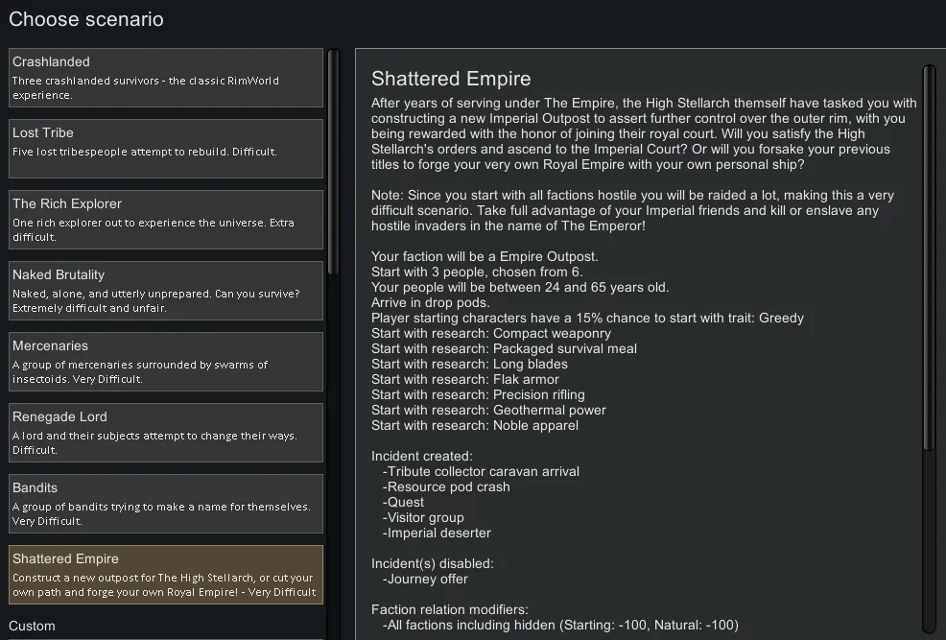946x640 pixels.
Task: Choose the Lost Tribe scenario
Action: coord(166,149)
